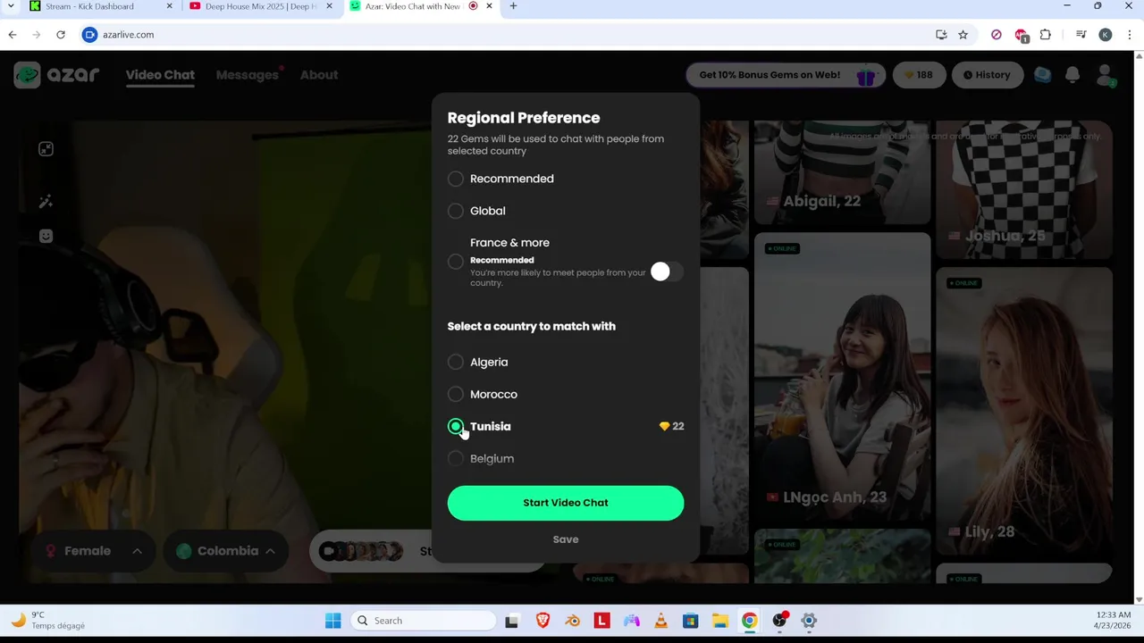Open Brave browser from taskbar

[x=543, y=621]
